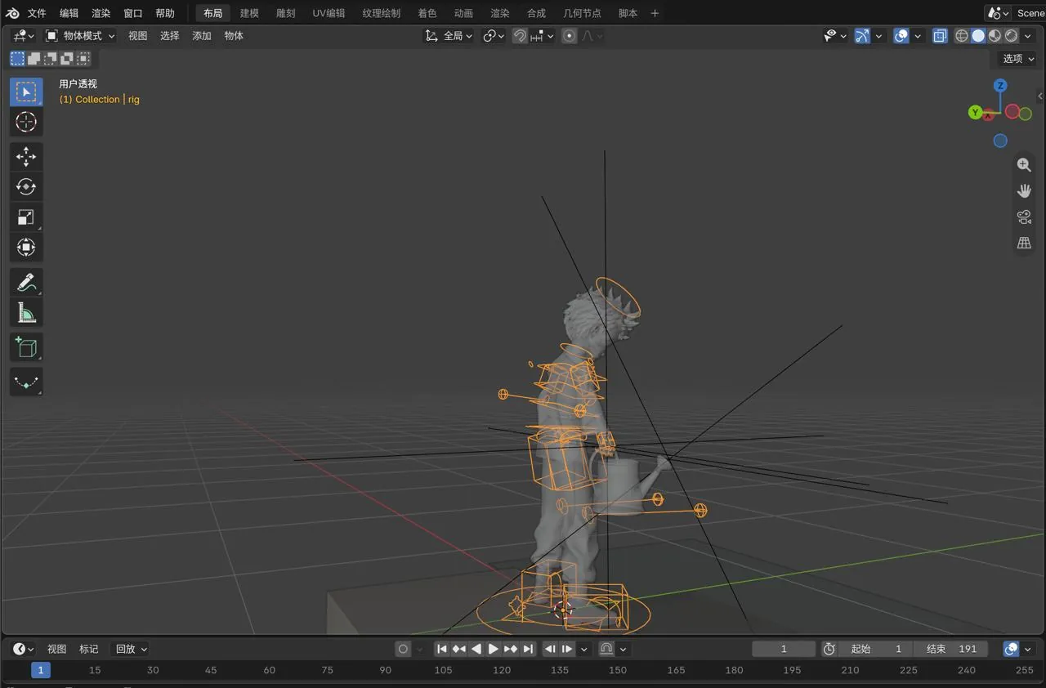Activate the Scale tool
1046x688 pixels.
tap(26, 217)
